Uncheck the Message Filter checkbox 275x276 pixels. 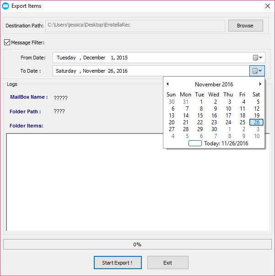[x=7, y=43]
